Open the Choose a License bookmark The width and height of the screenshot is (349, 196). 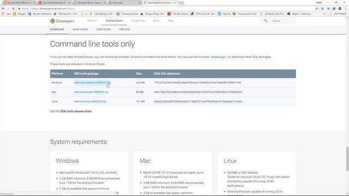pyautogui.click(x=128, y=14)
